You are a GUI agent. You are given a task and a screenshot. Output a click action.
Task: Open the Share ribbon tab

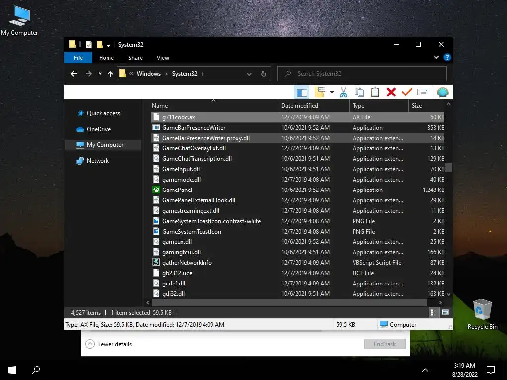135,58
